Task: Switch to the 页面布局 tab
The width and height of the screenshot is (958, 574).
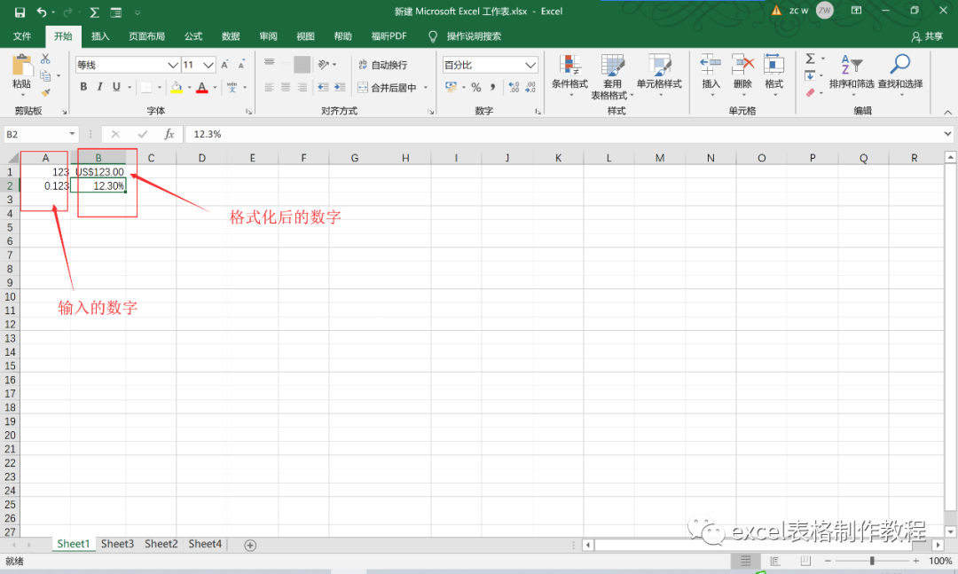Action: (146, 36)
